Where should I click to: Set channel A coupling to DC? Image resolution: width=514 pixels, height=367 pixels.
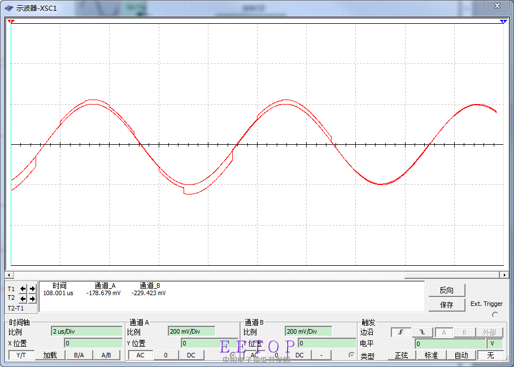pyautogui.click(x=191, y=355)
